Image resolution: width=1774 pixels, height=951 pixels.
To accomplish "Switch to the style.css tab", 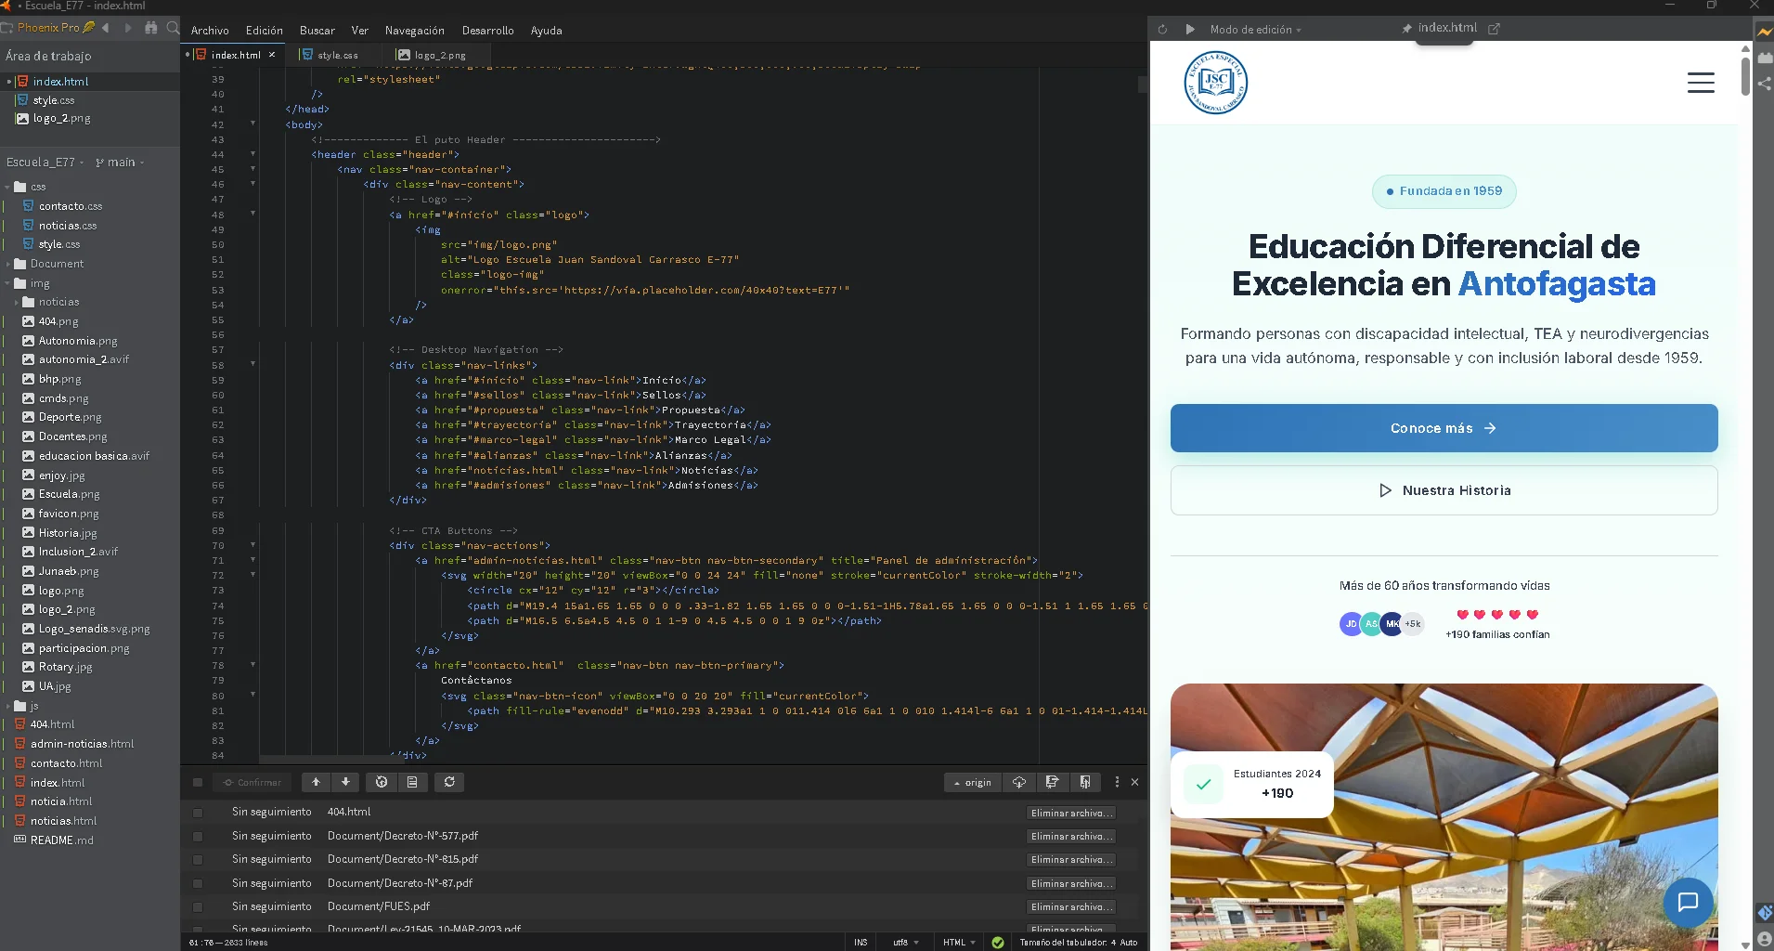I will coord(336,55).
